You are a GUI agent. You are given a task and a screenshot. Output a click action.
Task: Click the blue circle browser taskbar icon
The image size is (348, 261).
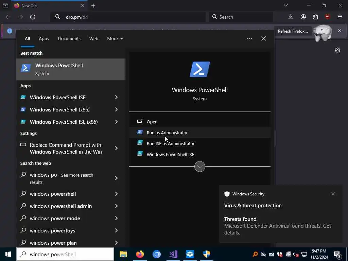(x=156, y=254)
